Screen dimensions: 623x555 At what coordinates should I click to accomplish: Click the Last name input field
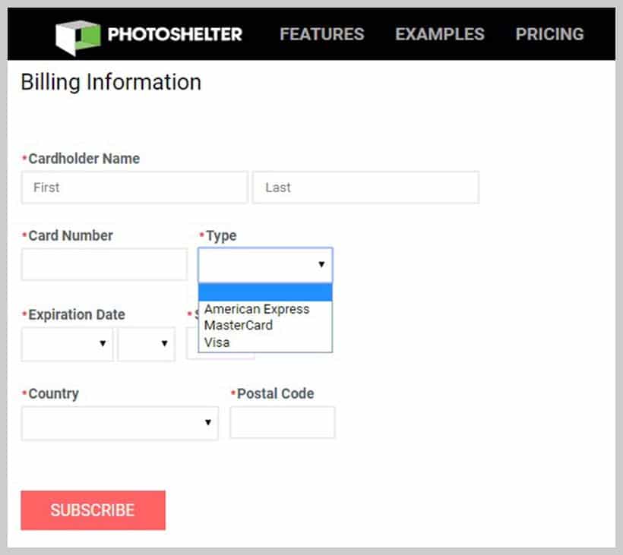point(365,187)
